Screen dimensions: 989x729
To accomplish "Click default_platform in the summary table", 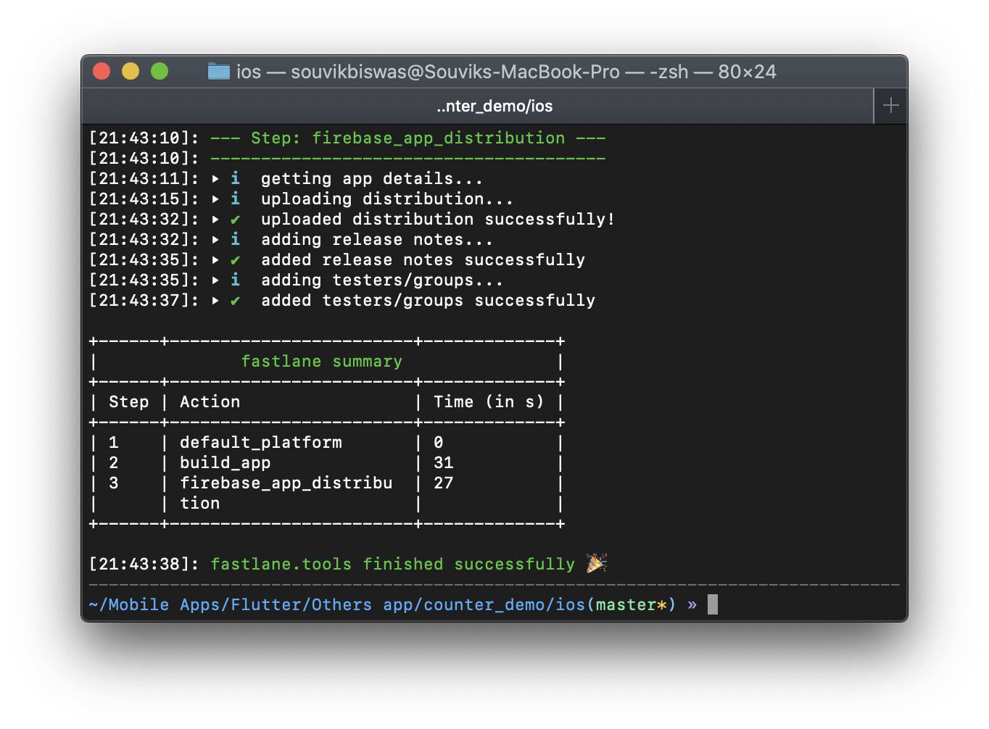I will (x=260, y=442).
